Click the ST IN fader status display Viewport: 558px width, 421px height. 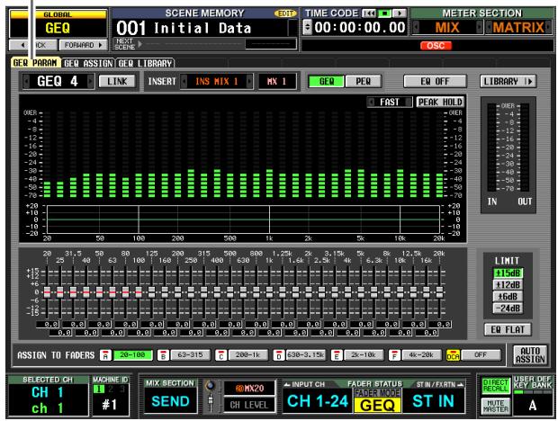click(433, 401)
